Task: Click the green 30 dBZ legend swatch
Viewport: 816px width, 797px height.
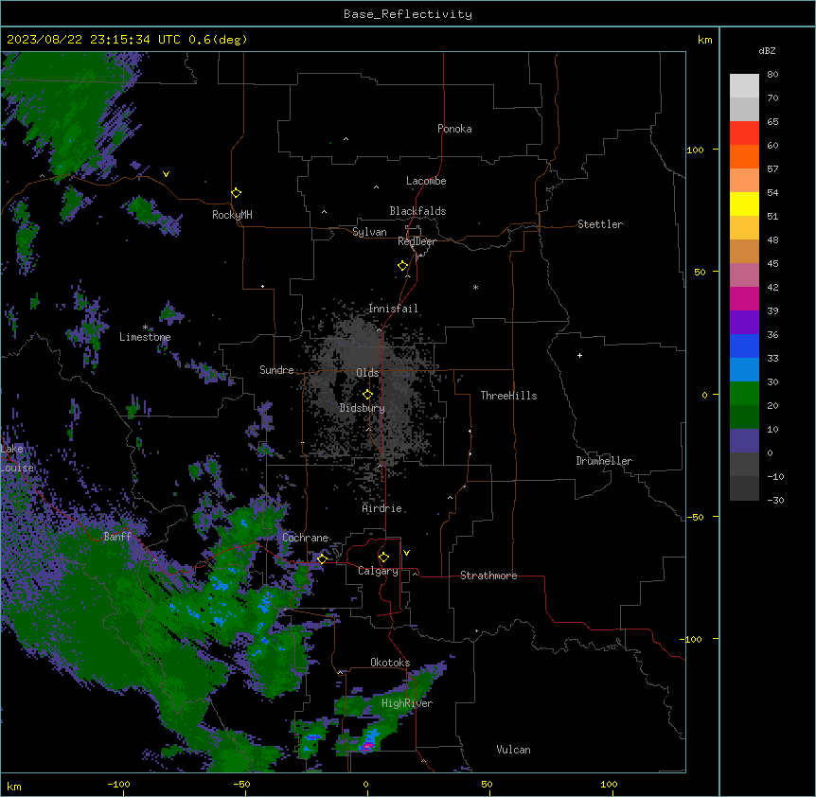Action: 744,394
